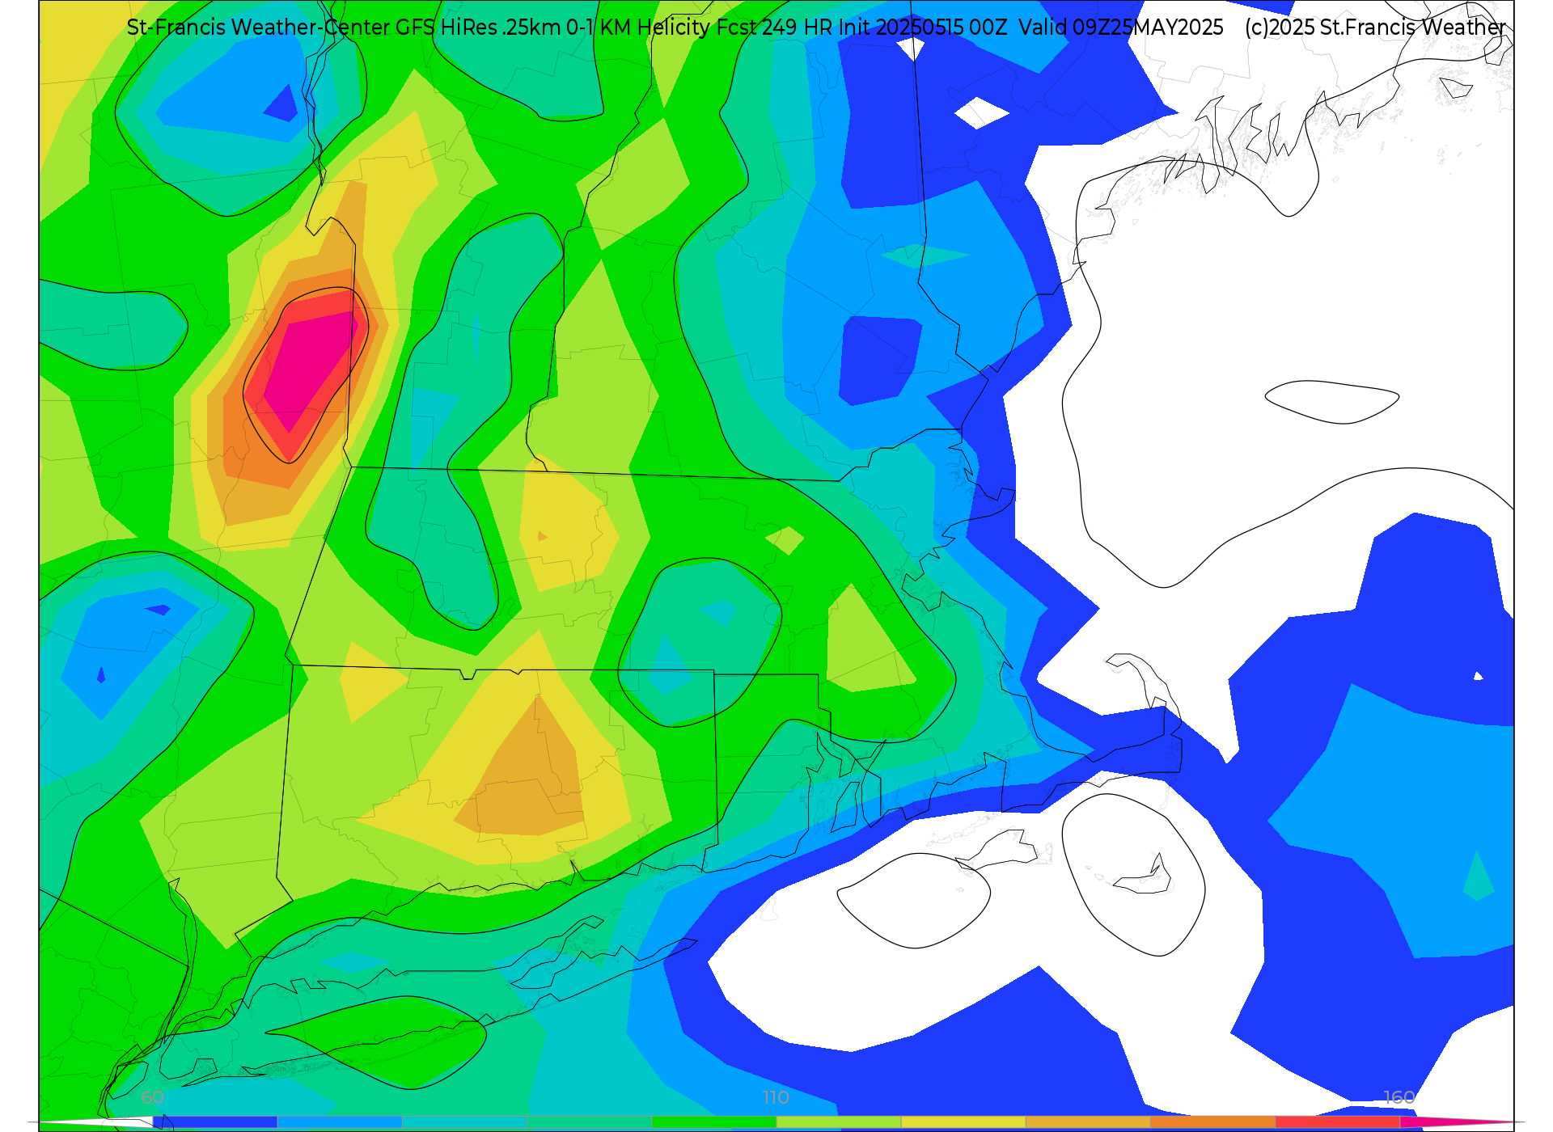The image size is (1553, 1132).
Task: Click '(c)2025 St.Francis Weather' copyright text
Action: click(x=1375, y=27)
